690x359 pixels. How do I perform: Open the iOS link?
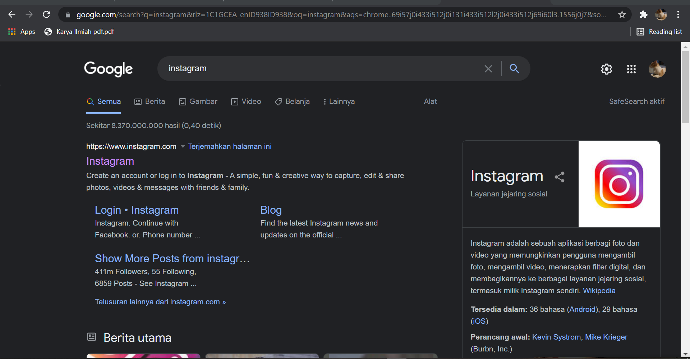point(479,321)
